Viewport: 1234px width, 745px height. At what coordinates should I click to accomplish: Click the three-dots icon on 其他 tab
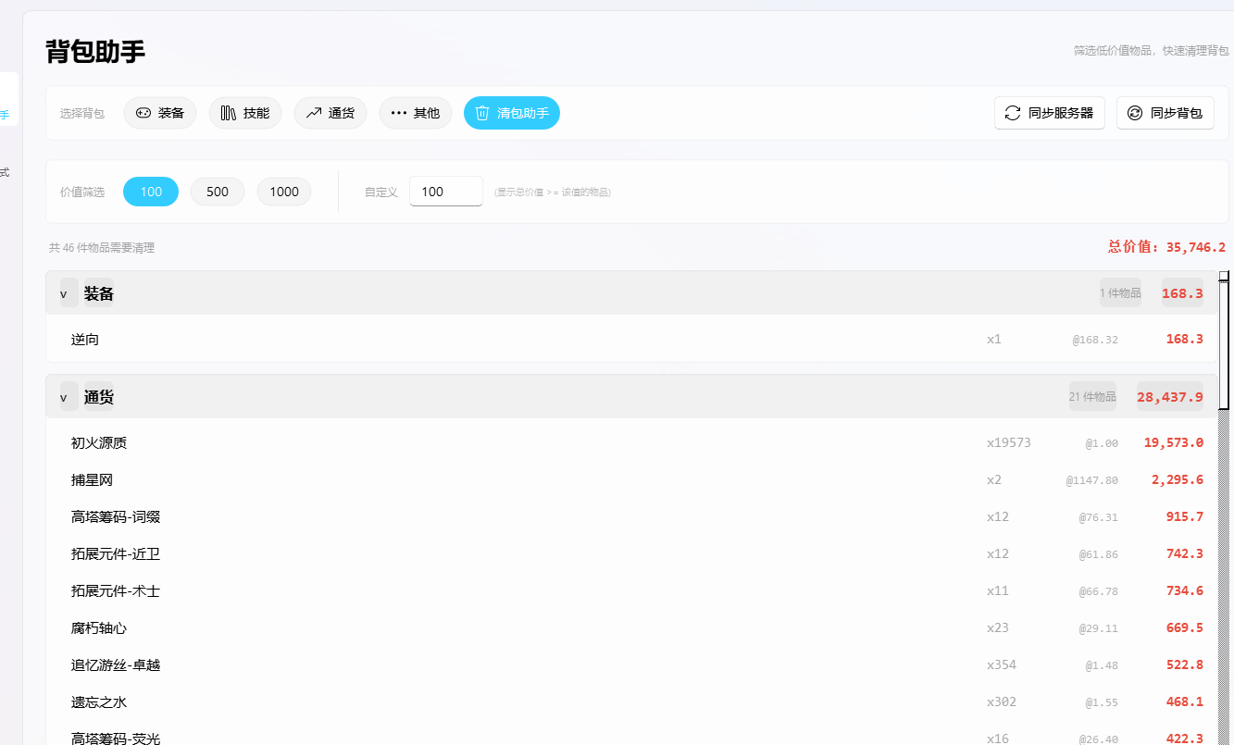[x=398, y=113]
